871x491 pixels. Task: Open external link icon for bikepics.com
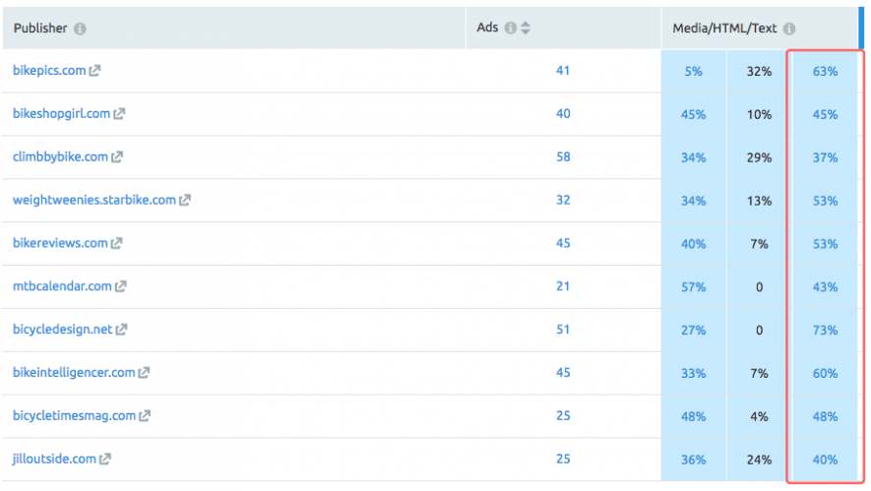click(95, 71)
